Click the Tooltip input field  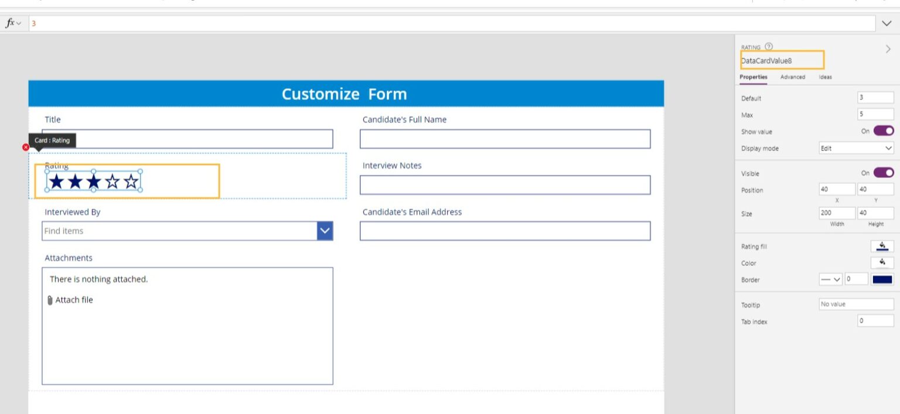(x=856, y=304)
